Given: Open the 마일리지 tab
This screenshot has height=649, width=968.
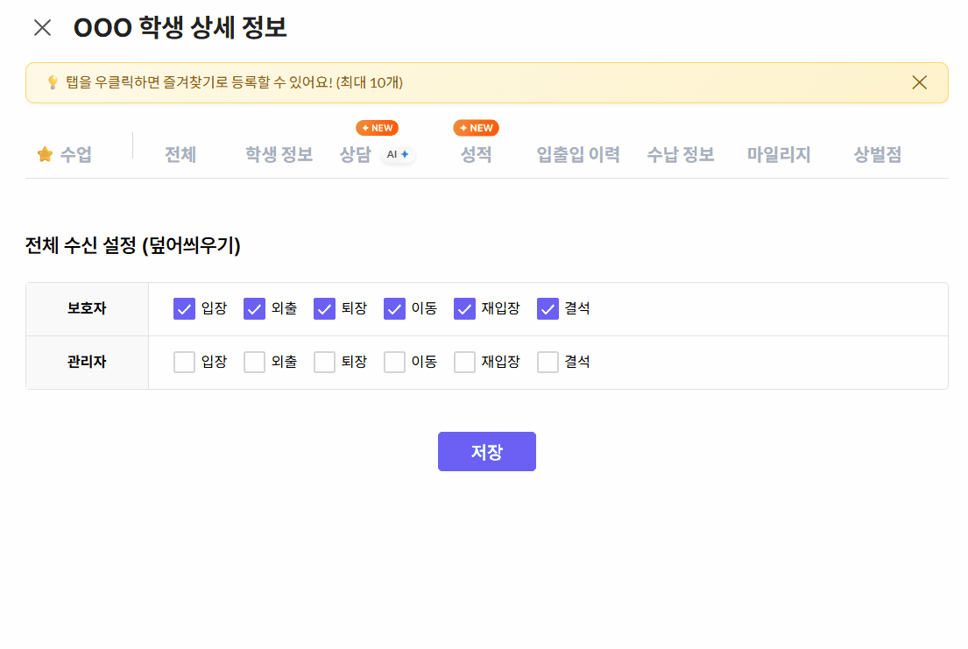Looking at the screenshot, I should (x=779, y=155).
